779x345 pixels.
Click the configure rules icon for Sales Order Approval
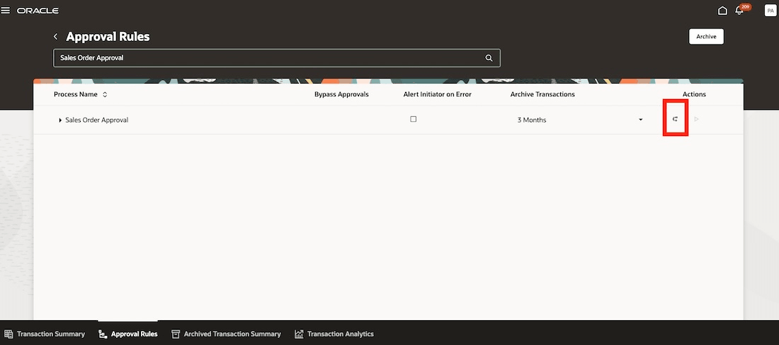[x=675, y=119]
